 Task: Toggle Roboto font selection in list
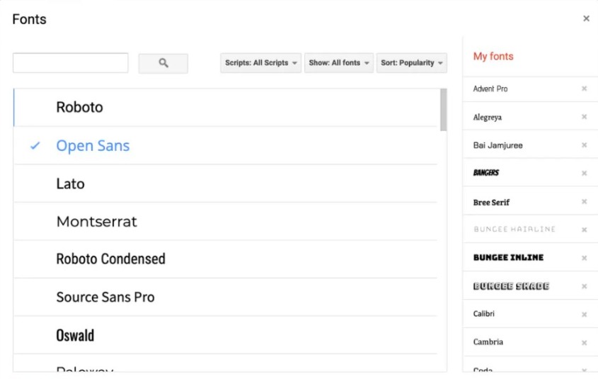click(x=79, y=108)
